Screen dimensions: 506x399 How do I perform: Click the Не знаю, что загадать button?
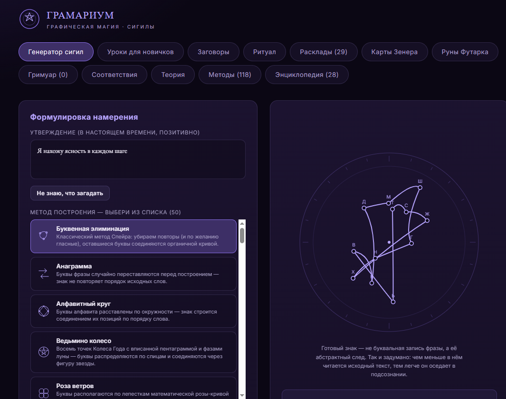click(70, 193)
